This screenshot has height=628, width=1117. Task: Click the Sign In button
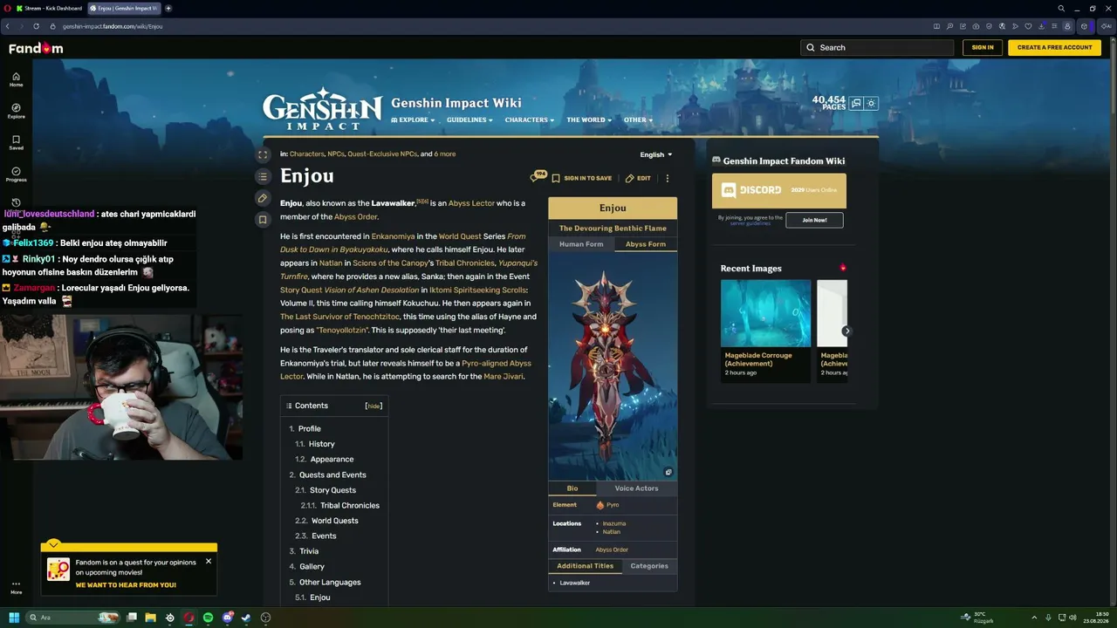click(x=983, y=47)
